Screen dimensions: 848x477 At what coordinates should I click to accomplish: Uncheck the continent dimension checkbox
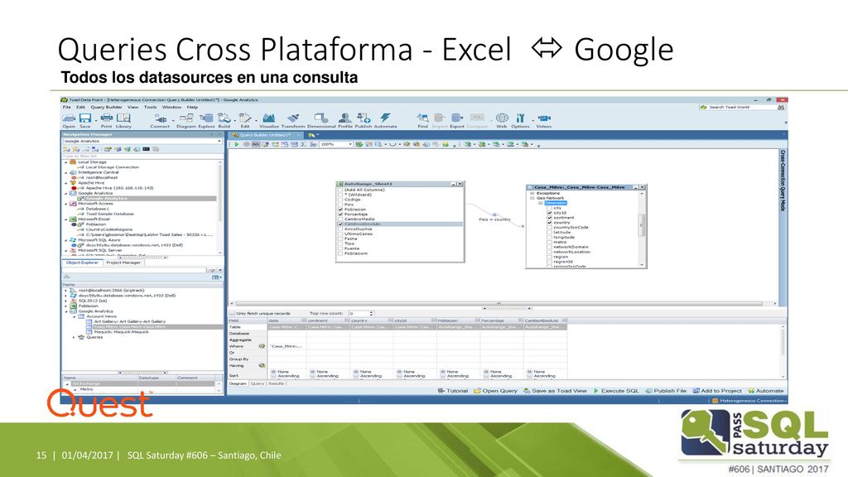coord(550,218)
